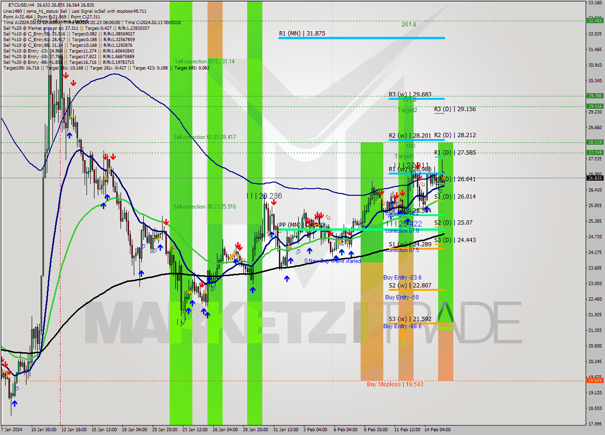The height and width of the screenshot is (435, 605).
Task: Click the 17.995 price axis value
Action: click(x=595, y=424)
